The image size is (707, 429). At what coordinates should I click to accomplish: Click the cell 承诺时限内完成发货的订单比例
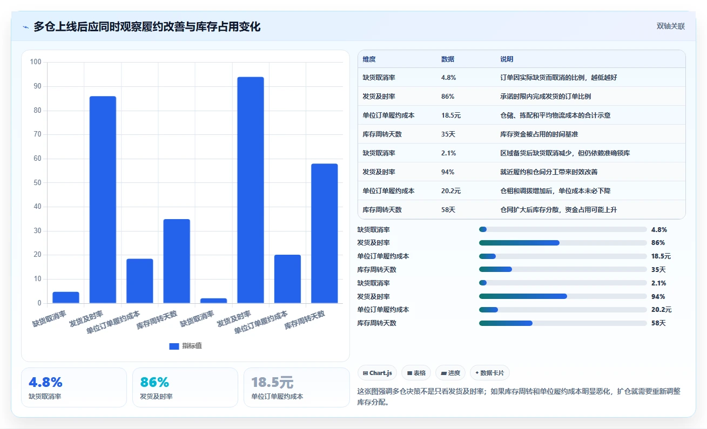point(546,97)
